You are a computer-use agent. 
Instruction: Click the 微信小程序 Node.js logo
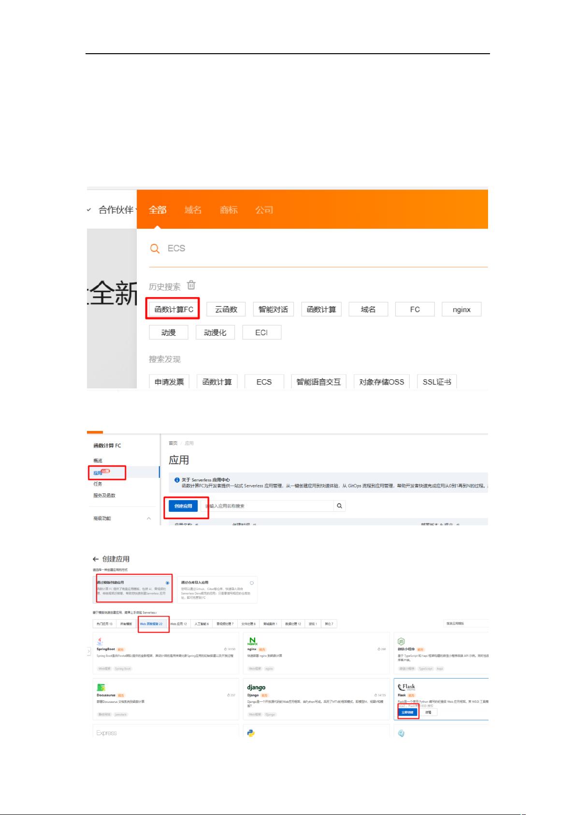pos(401,641)
